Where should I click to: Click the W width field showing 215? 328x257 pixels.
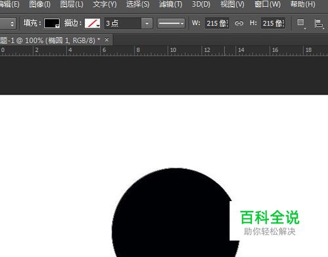coord(217,23)
